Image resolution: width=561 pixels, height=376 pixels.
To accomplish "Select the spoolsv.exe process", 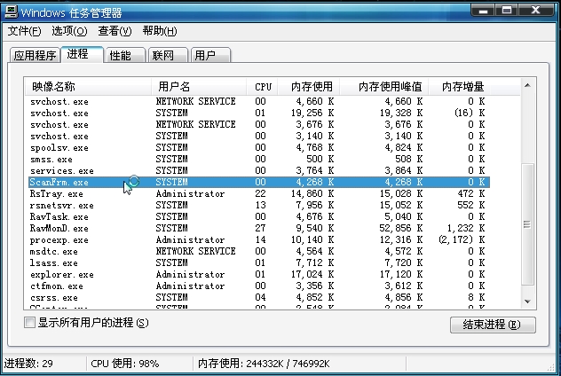I will click(x=259, y=147).
